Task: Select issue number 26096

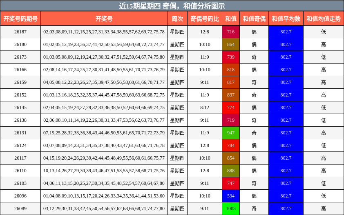Action: click(x=20, y=196)
